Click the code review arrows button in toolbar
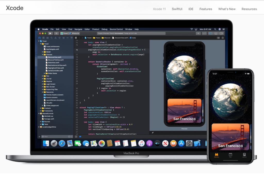The image size is (264, 177). click(204, 33)
